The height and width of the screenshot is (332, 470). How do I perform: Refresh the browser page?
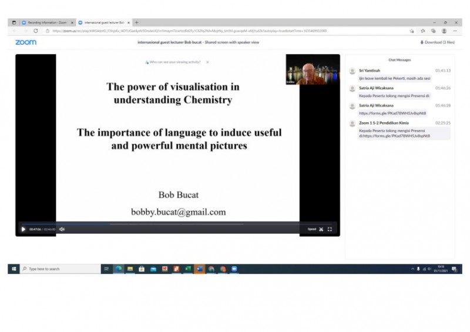36,31
